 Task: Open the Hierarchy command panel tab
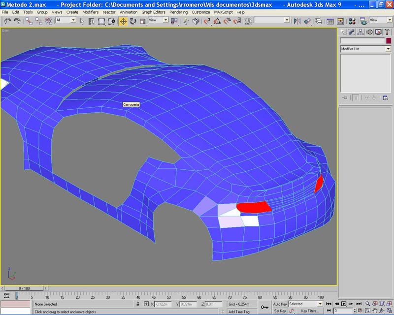[x=361, y=32]
